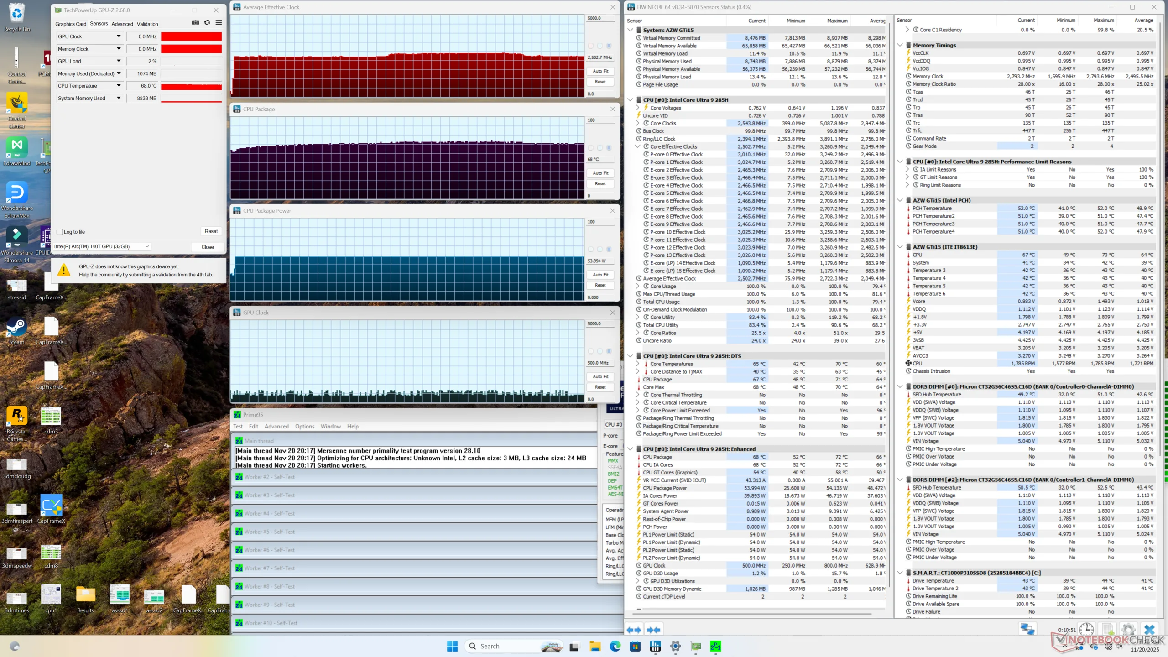Toggle dark blue square in Average Effective Clock graph
The width and height of the screenshot is (1168, 657).
pos(609,46)
